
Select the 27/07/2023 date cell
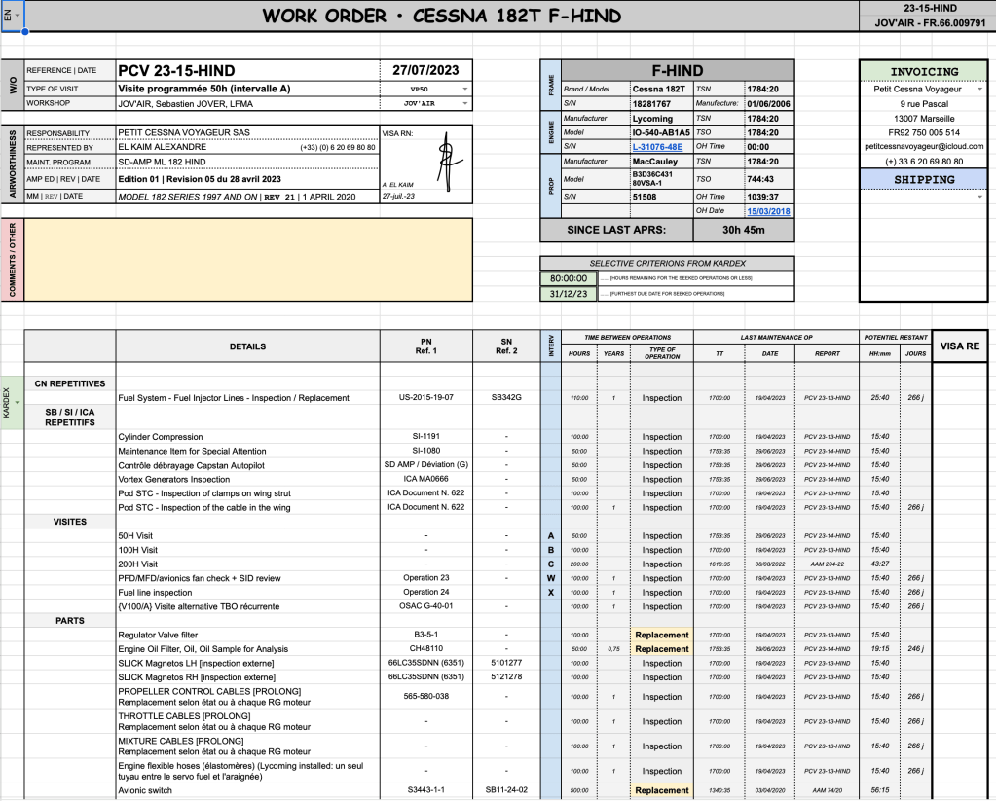pyautogui.click(x=425, y=71)
